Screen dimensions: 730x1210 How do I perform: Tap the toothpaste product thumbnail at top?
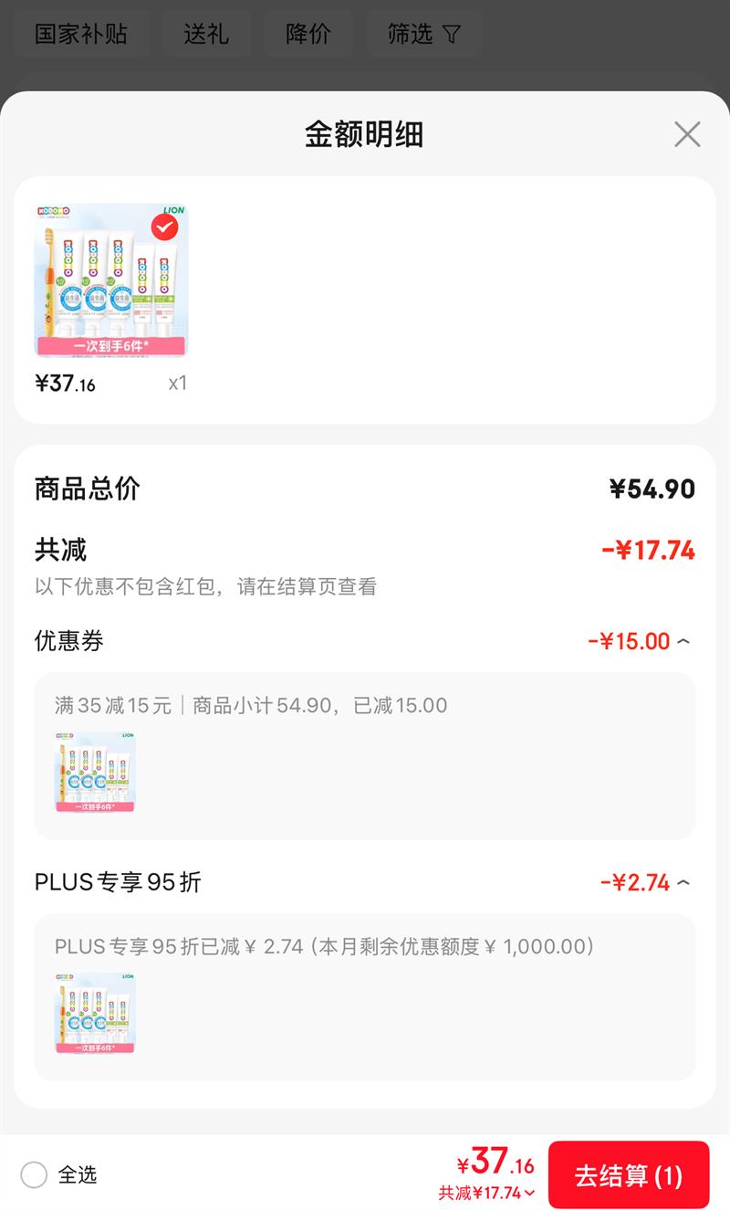click(x=110, y=280)
